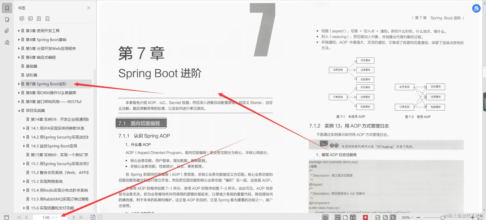Start the slideshow presentation play button
486x220 pixels.
(365, 217)
